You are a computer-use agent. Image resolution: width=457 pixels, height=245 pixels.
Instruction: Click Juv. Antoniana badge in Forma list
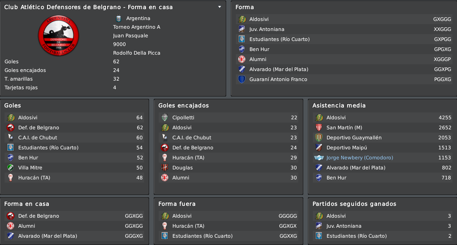click(242, 29)
